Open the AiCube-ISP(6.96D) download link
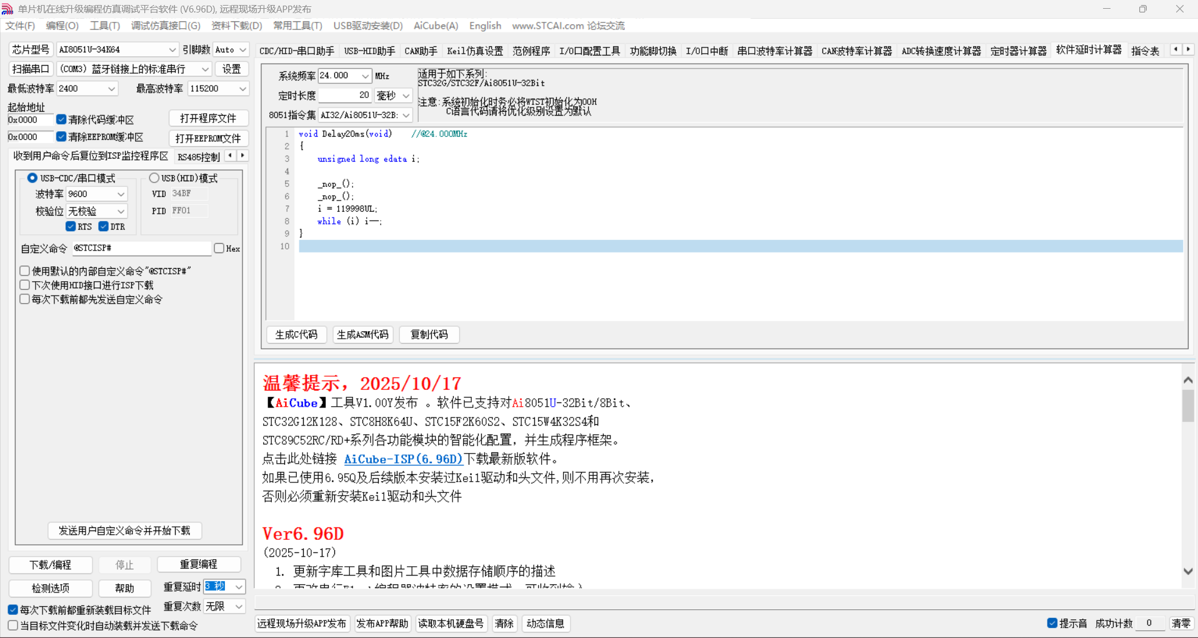This screenshot has height=638, width=1198. (403, 459)
